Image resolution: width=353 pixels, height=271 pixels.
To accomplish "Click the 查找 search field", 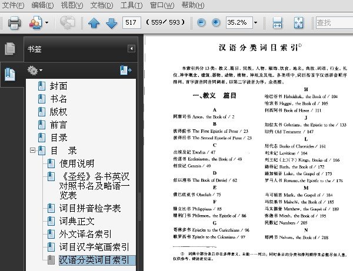I will point(334,22).
